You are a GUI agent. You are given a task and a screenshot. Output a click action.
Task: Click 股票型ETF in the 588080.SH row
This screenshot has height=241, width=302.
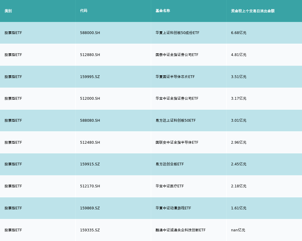click(x=13, y=120)
